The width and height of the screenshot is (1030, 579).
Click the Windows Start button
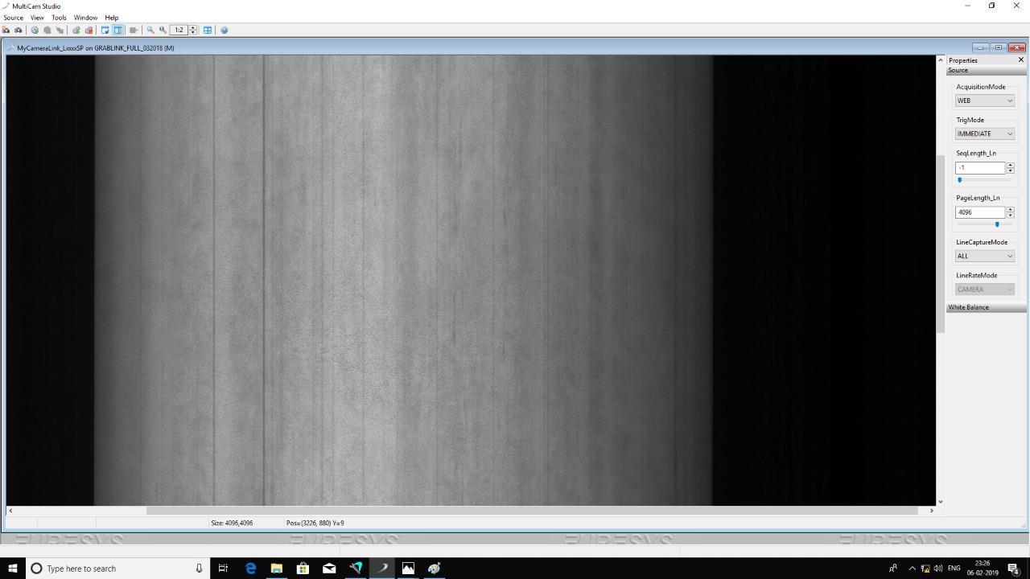click(x=12, y=569)
